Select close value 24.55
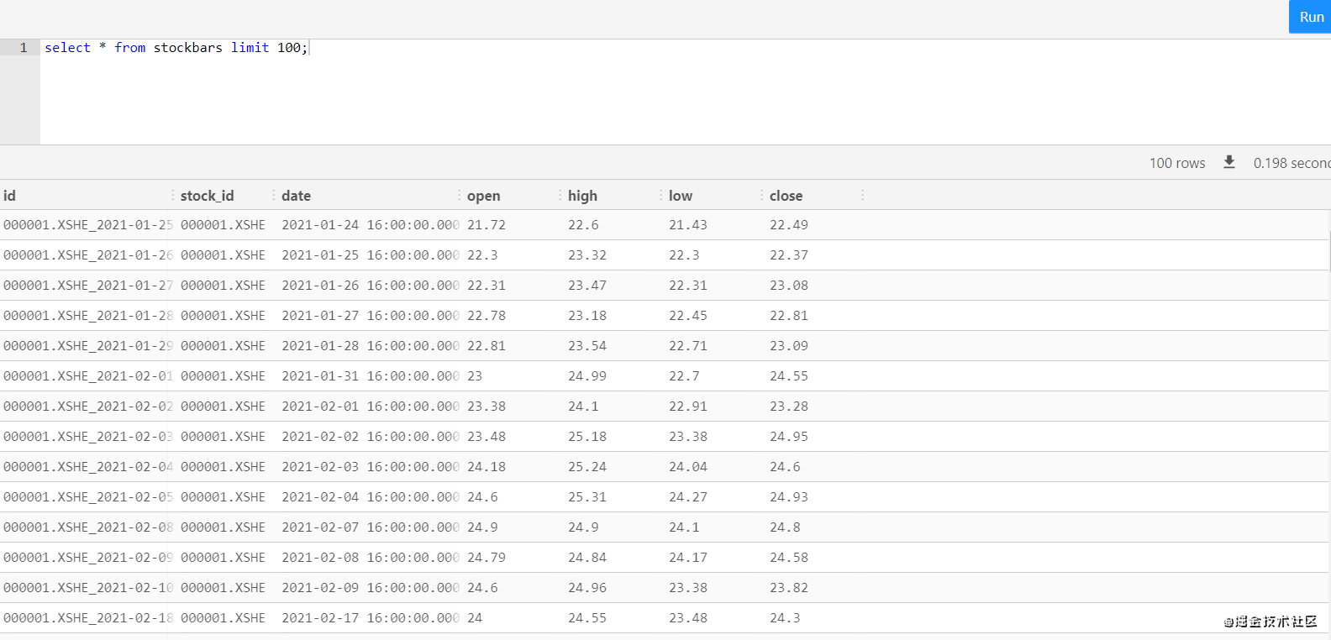 point(789,376)
